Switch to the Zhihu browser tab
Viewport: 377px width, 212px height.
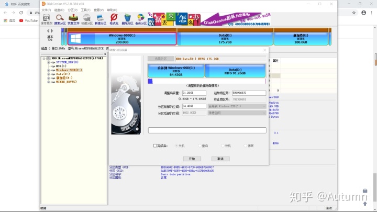click(19, 4)
